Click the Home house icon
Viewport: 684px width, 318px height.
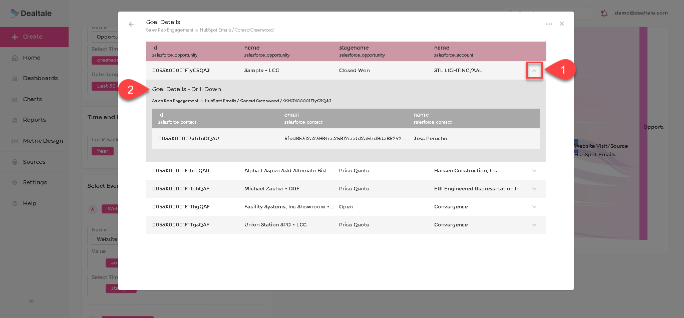pos(15,58)
